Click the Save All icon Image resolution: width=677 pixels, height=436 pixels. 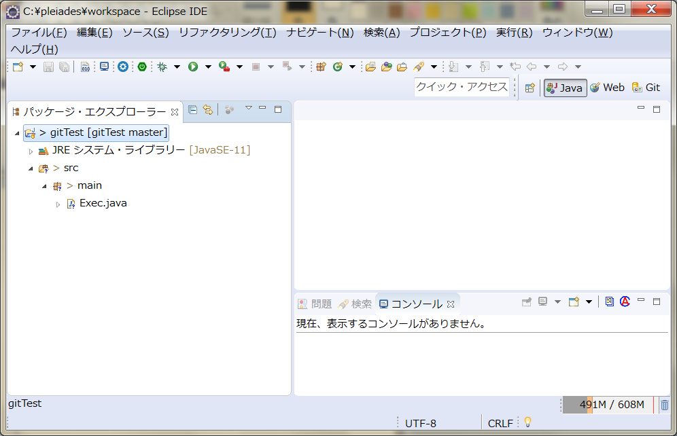[64, 67]
